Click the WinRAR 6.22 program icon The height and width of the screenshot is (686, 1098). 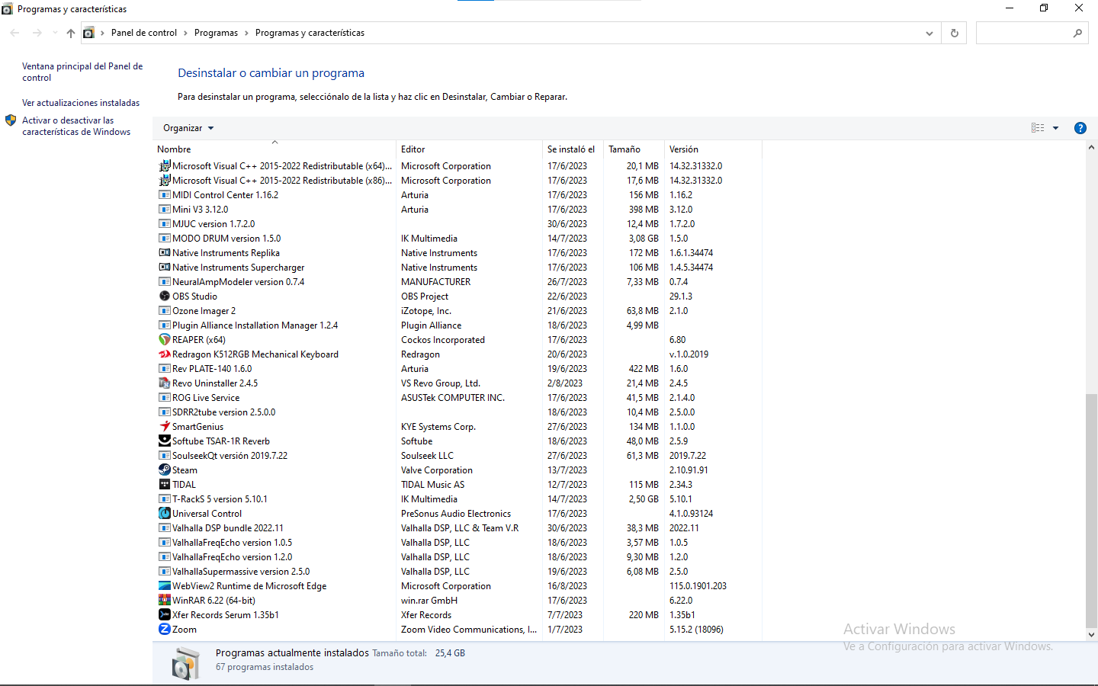click(x=164, y=601)
